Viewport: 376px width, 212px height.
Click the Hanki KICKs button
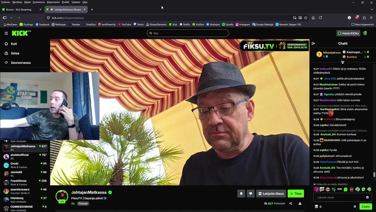pos(348,33)
